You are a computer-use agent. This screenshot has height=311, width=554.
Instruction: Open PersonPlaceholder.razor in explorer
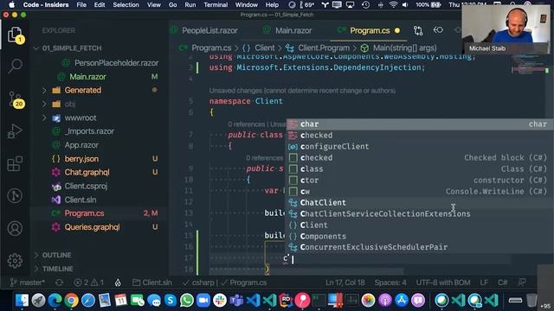pyautogui.click(x=116, y=63)
